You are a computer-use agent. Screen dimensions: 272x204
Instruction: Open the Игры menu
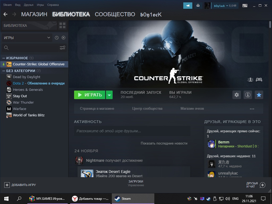pyautogui.click(x=40, y=5)
